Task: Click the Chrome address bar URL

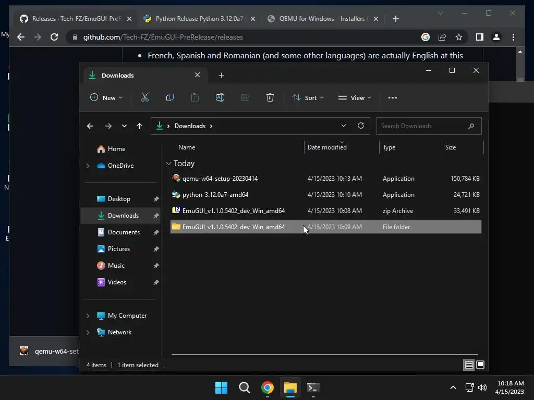Action: click(x=163, y=37)
